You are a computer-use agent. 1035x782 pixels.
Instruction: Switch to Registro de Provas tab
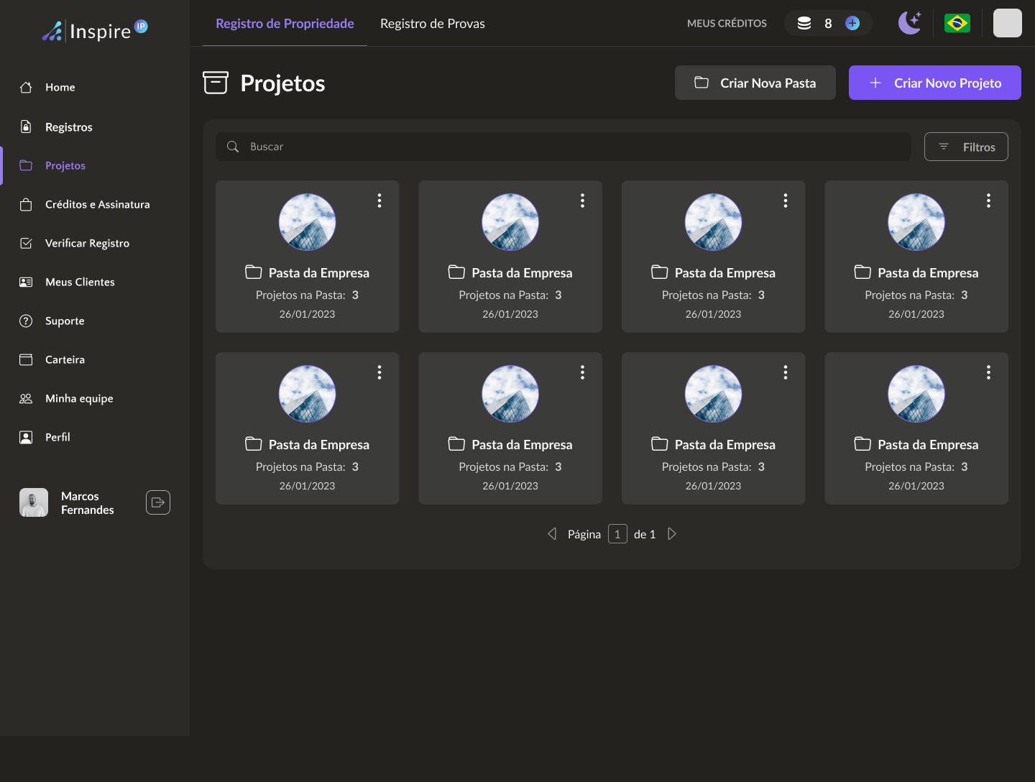pyautogui.click(x=432, y=24)
